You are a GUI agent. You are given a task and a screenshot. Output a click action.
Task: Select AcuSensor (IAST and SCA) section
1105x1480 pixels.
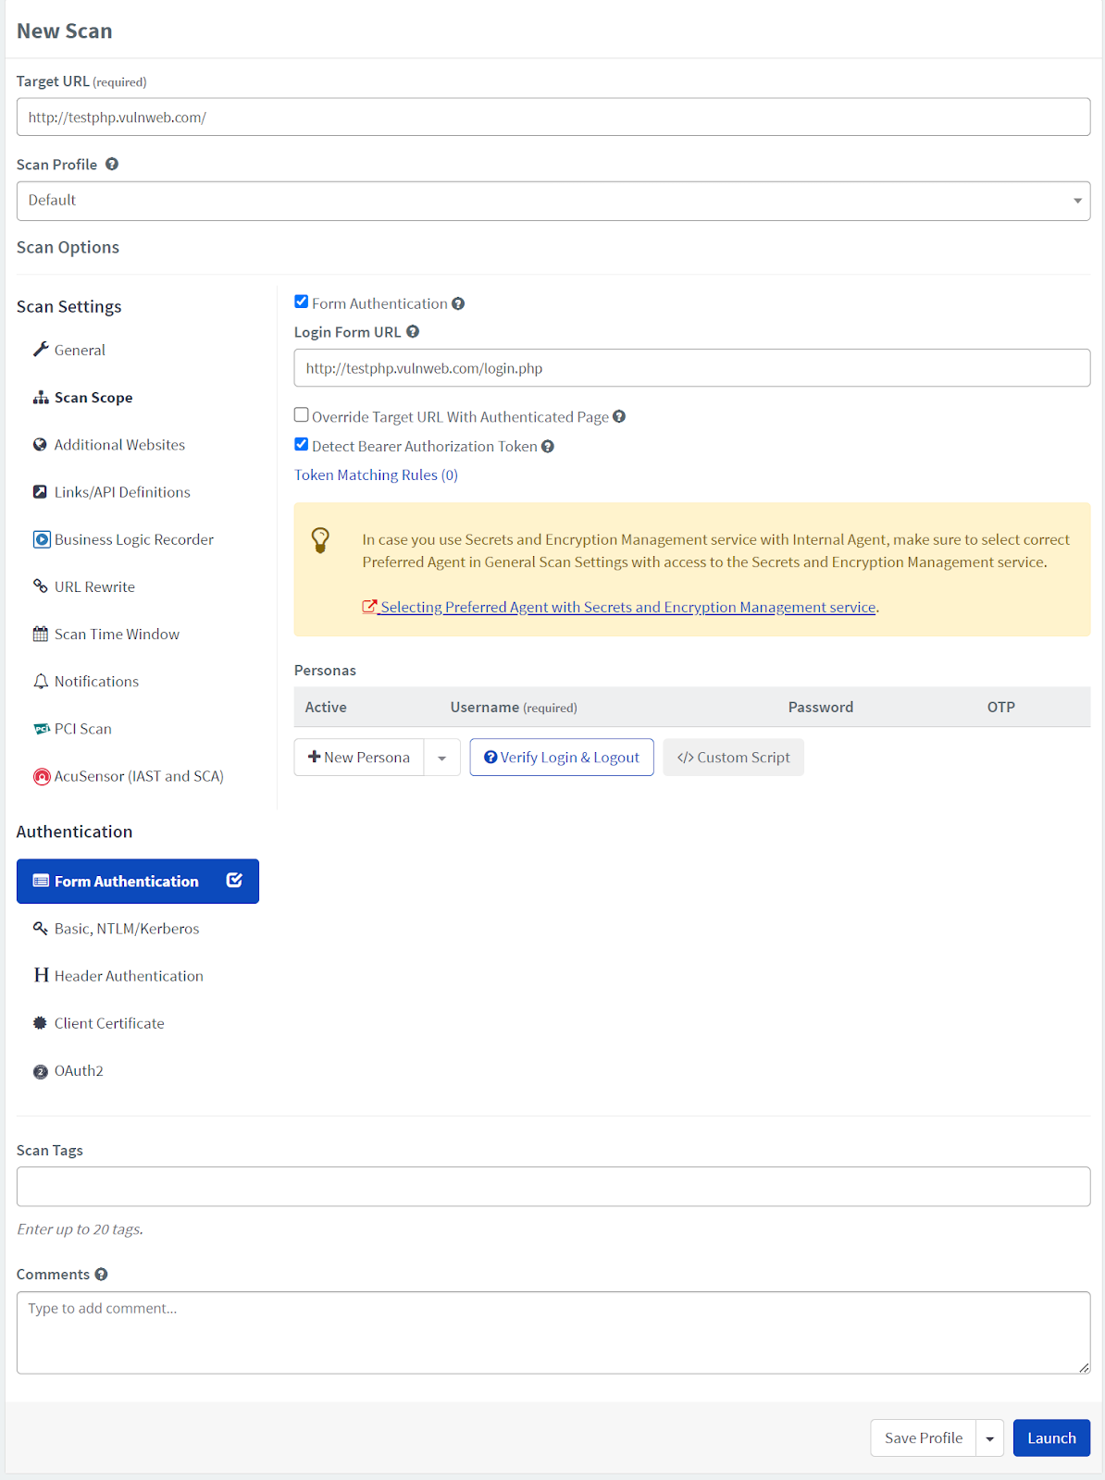(139, 776)
